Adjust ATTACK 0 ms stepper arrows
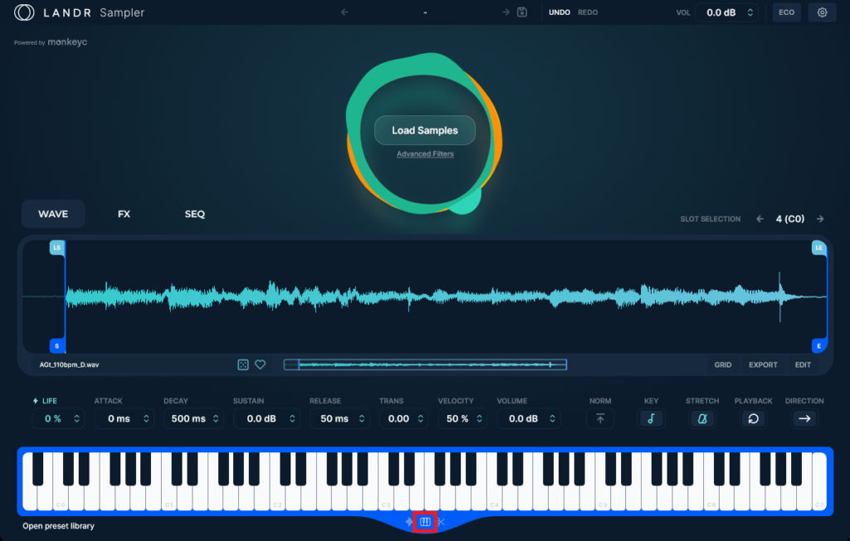The height and width of the screenshot is (541, 850). point(146,418)
